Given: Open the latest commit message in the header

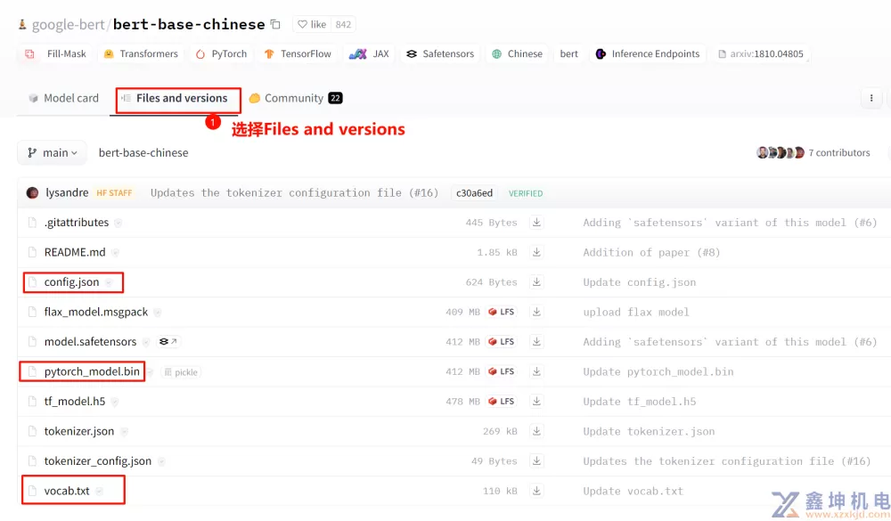Looking at the screenshot, I should pyautogui.click(x=294, y=193).
